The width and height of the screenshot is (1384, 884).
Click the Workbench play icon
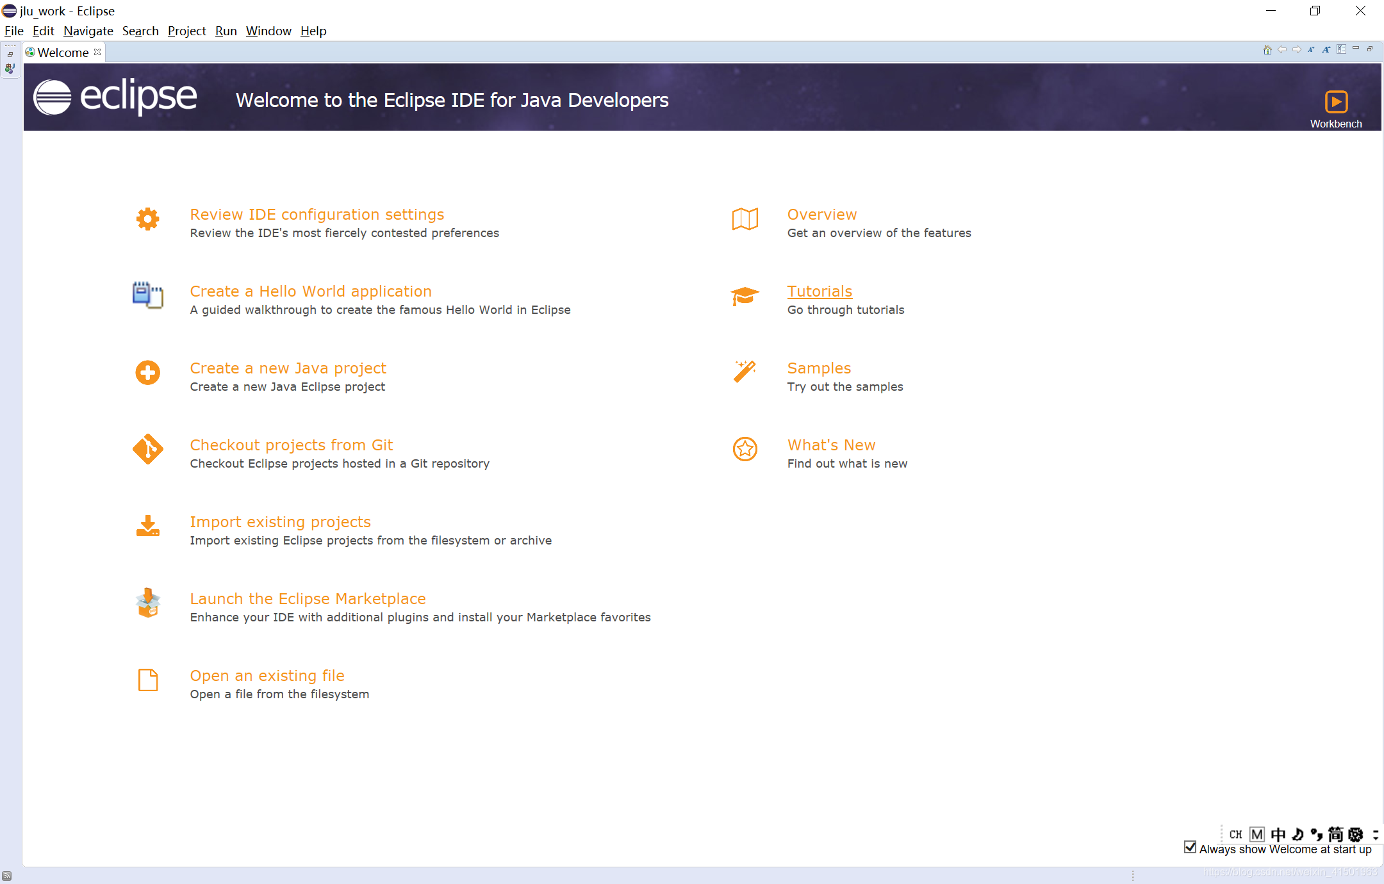point(1336,101)
